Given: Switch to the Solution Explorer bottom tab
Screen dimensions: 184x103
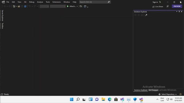Looking at the screenshot, I should (141, 90).
